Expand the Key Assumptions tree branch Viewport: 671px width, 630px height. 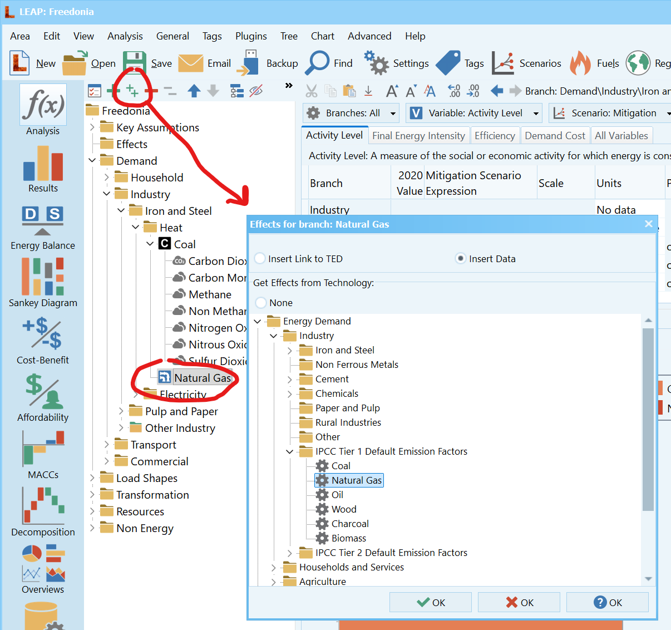pos(92,127)
